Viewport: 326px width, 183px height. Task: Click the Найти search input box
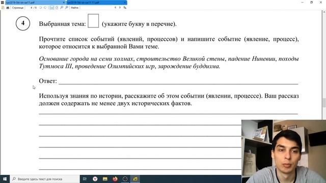(97, 8)
